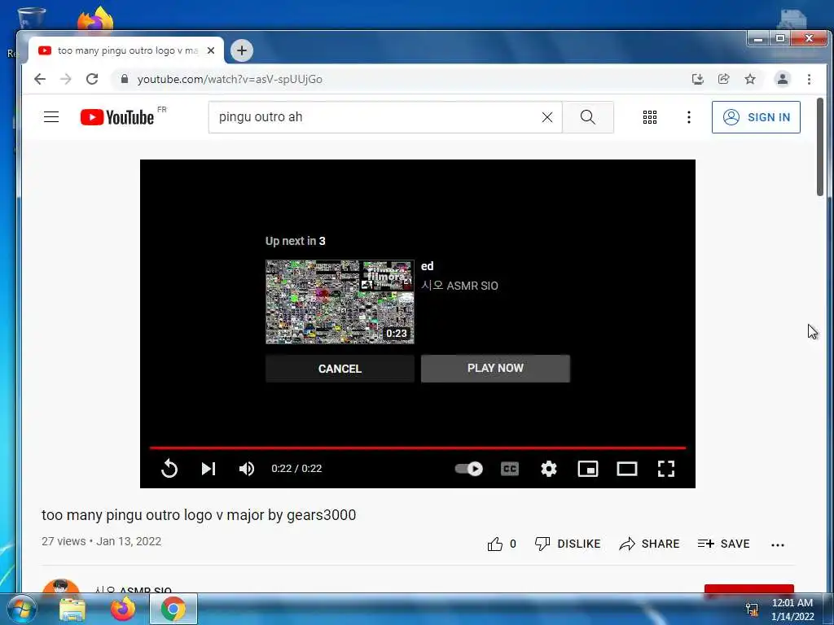Click the Dislike button
834x625 pixels.
click(x=568, y=544)
